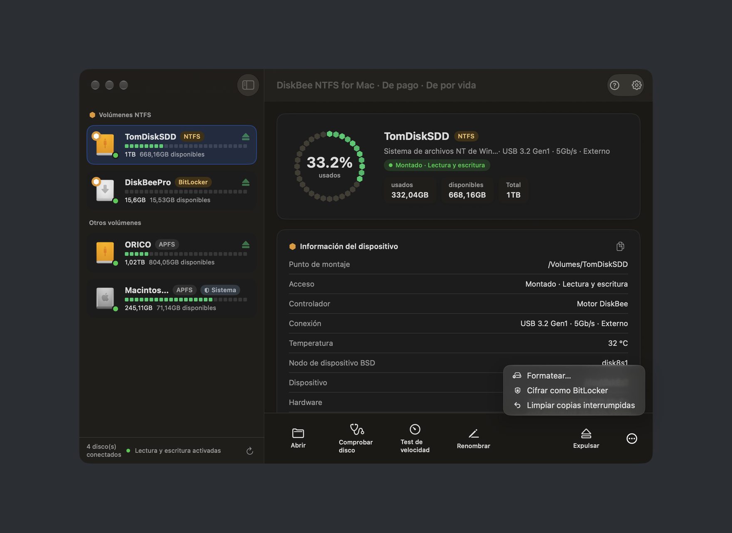Click the Sistema badge on Macintosh volume
This screenshot has width=732, height=533.
pos(220,290)
